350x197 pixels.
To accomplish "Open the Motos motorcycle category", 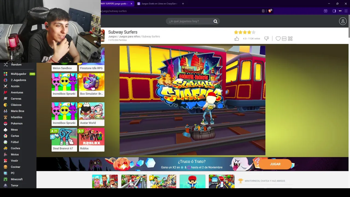I will (x=15, y=155).
